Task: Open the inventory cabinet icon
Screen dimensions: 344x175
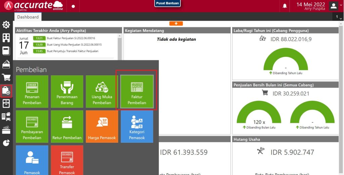Action: 6,103
